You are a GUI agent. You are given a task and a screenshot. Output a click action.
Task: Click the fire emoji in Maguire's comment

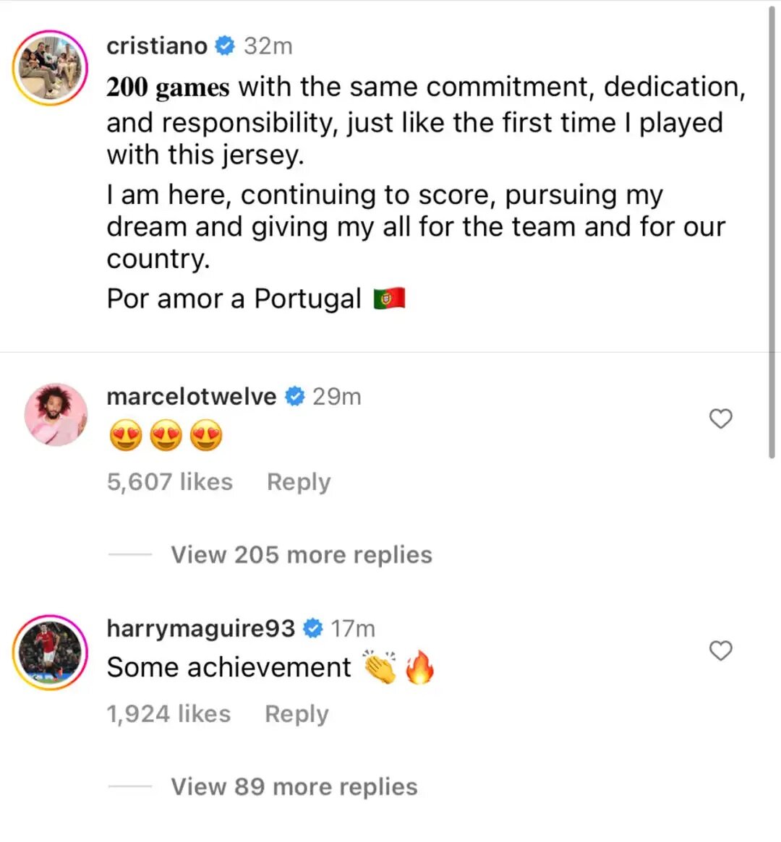pos(419,667)
